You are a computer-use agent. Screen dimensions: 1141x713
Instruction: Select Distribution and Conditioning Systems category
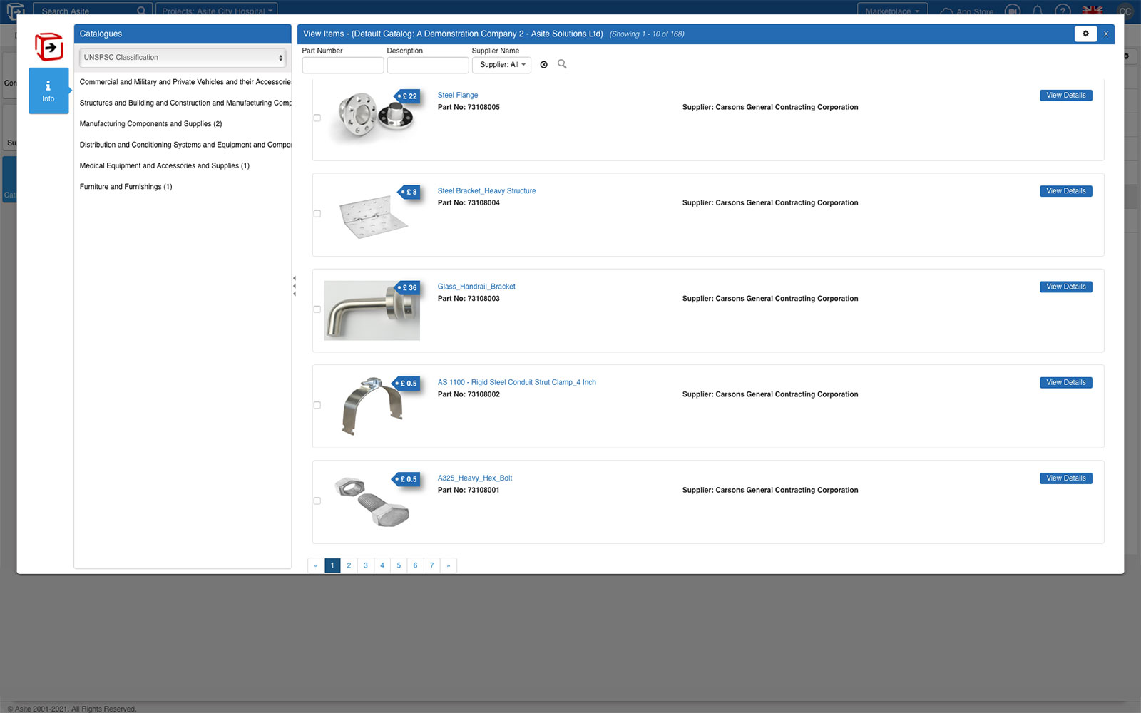click(x=185, y=145)
